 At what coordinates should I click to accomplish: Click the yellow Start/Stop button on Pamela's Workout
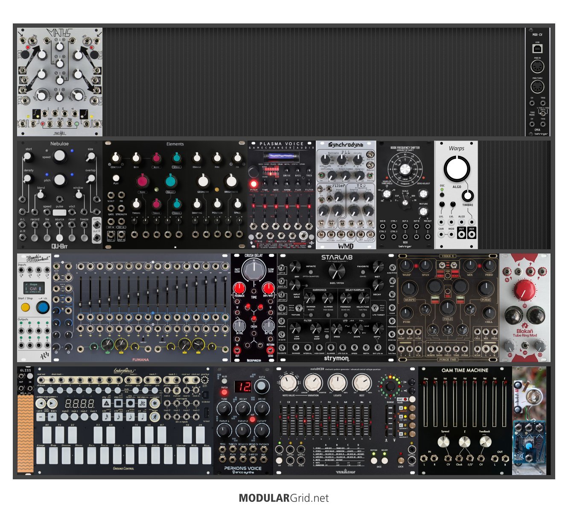pyautogui.click(x=26, y=308)
